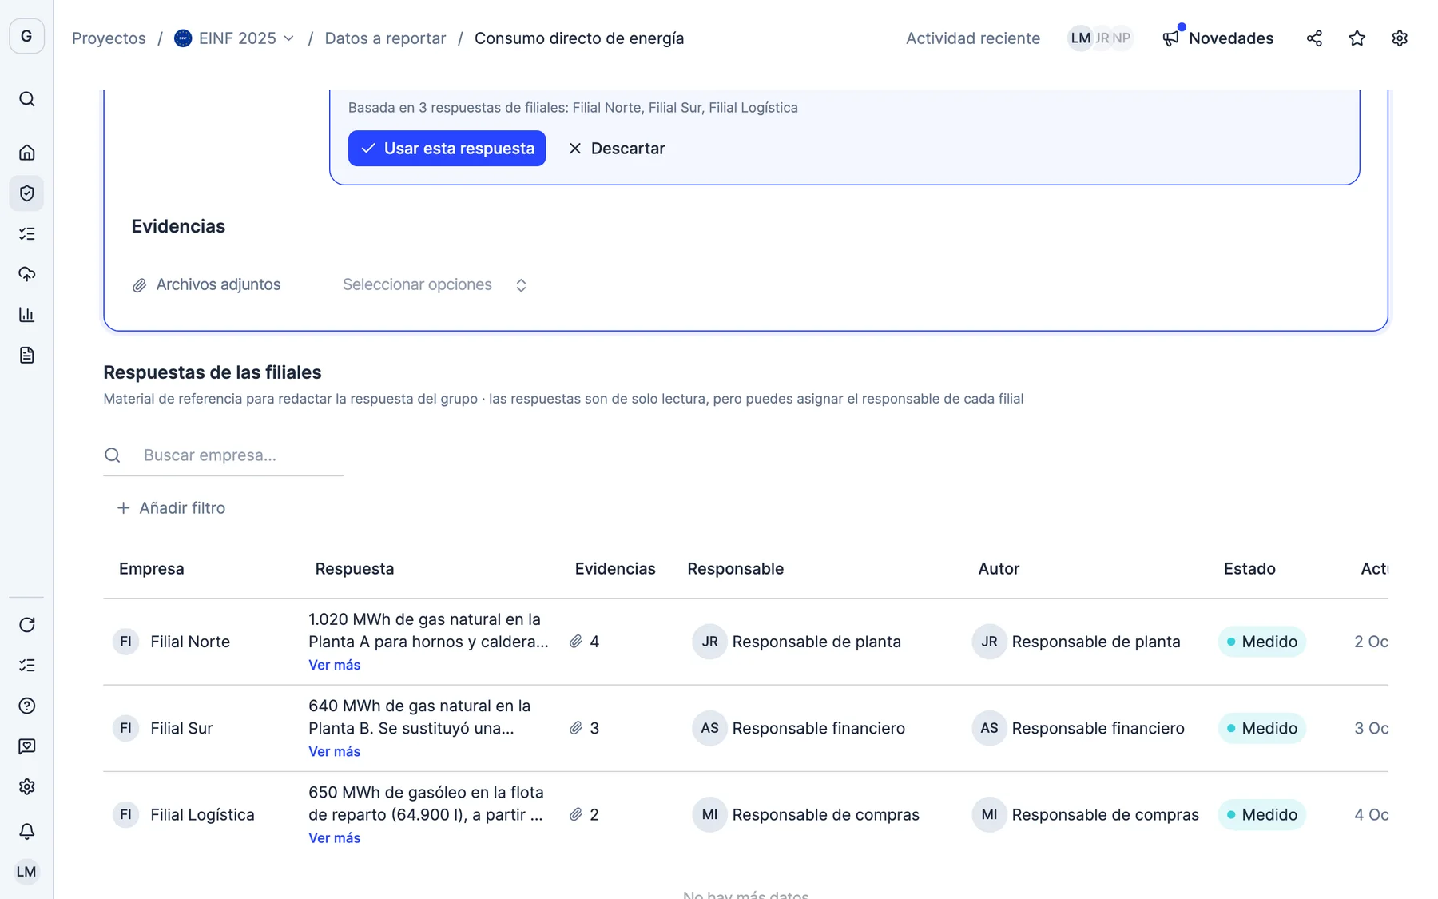Screen dimensions: 1438x899
Task: Open Actividad reciente in header
Action: (x=972, y=38)
